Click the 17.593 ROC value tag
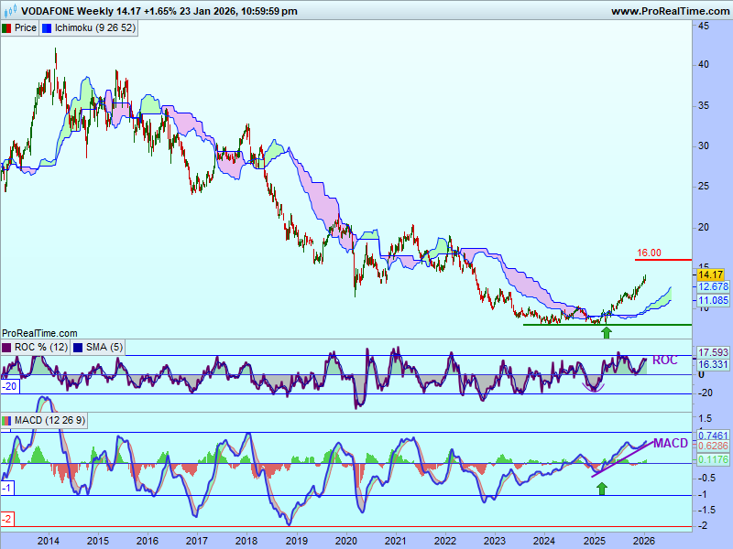This screenshot has height=549, width=733. 712,352
